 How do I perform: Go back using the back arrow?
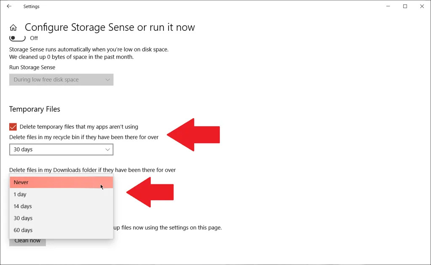pyautogui.click(x=9, y=6)
